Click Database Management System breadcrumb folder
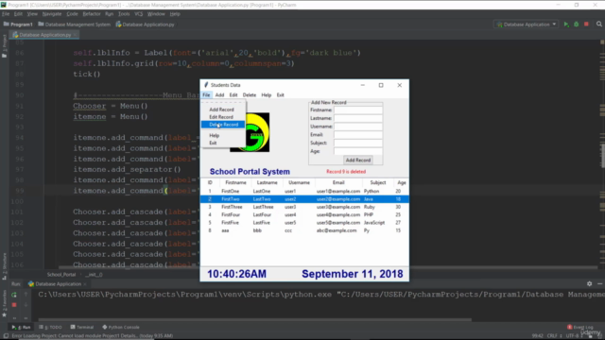Viewport: 605px width, 340px height. pos(74,25)
